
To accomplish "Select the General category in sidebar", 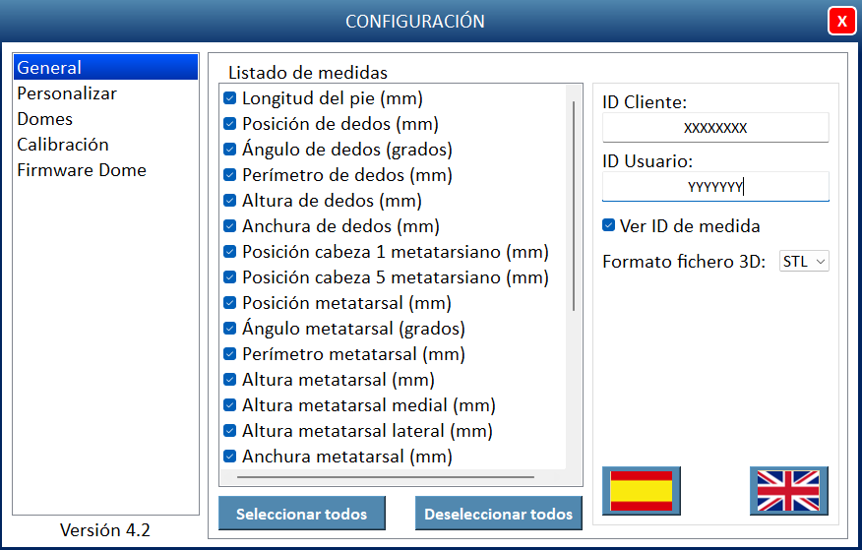I will click(x=49, y=68).
